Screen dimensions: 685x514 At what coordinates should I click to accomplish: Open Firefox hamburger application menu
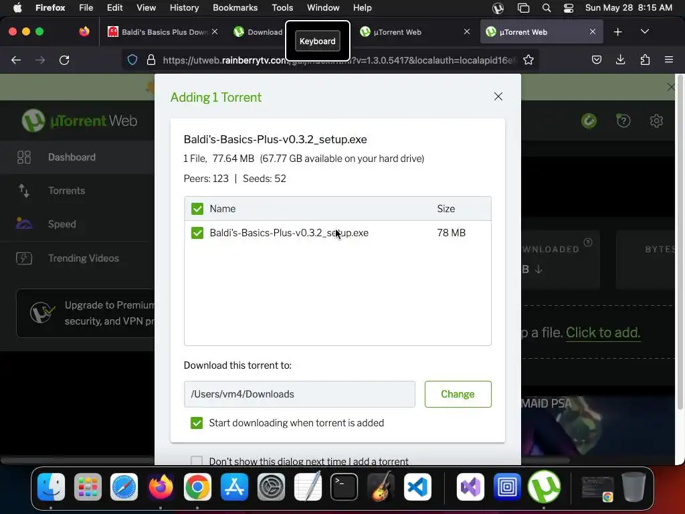pyautogui.click(x=668, y=60)
